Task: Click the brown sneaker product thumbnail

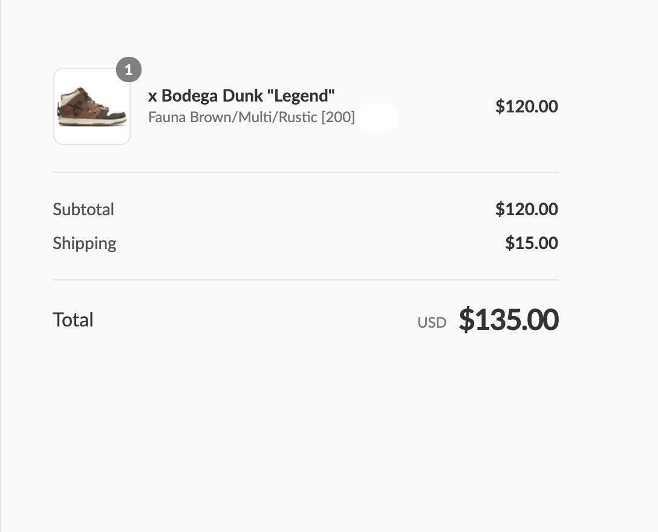Action: pos(92,106)
